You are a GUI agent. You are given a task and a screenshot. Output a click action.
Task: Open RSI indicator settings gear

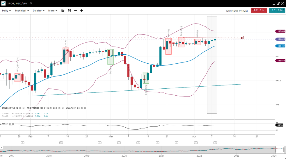click(10, 124)
